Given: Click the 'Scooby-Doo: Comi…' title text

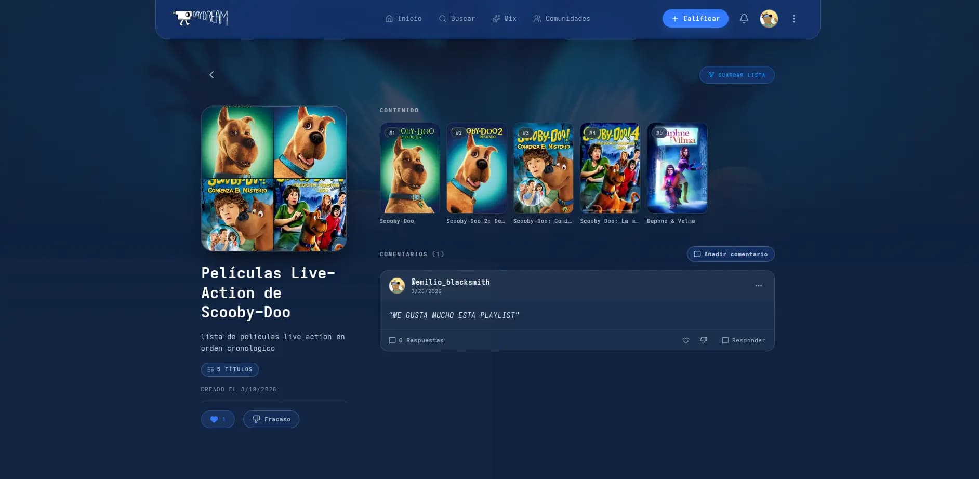Looking at the screenshot, I should (543, 221).
